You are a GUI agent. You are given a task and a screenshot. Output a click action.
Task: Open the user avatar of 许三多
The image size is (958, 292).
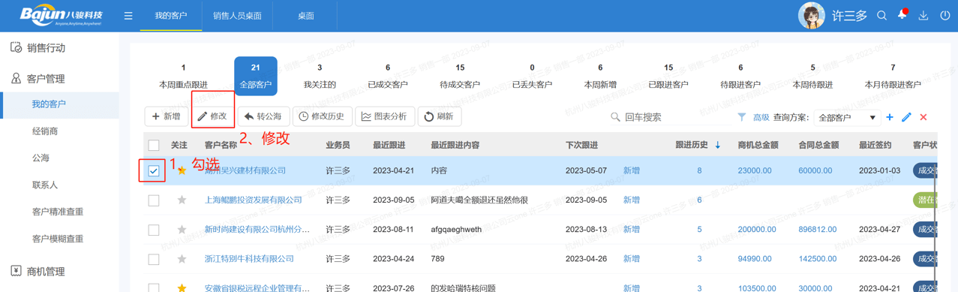(x=812, y=16)
